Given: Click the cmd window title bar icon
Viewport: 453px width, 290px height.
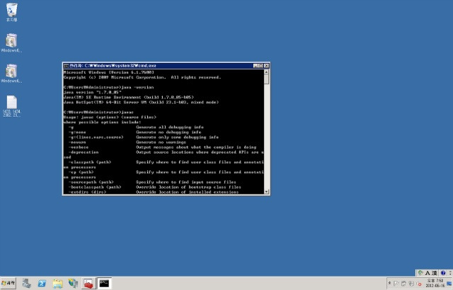Looking at the screenshot, I should tap(66, 66).
